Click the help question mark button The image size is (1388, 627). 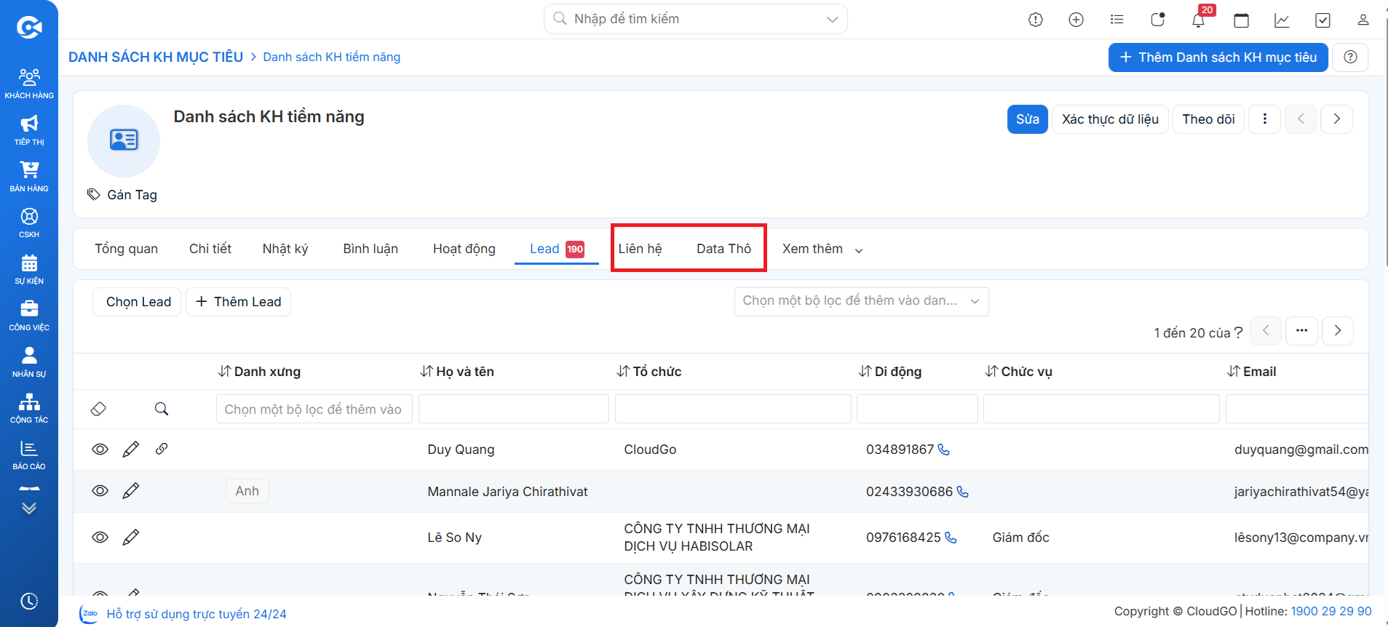(1350, 57)
